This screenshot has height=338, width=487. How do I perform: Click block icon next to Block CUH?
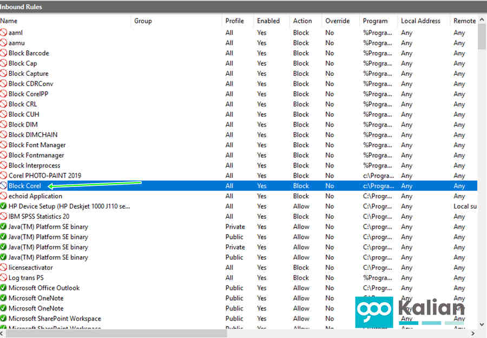[x=3, y=114]
